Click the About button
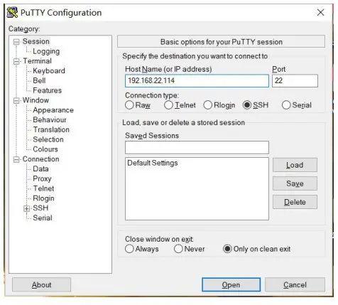Image resolution: width=338 pixels, height=305 pixels. coord(41,284)
